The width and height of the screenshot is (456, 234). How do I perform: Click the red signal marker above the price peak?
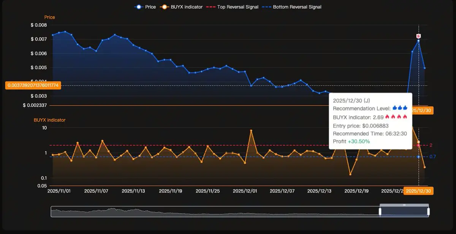point(418,36)
